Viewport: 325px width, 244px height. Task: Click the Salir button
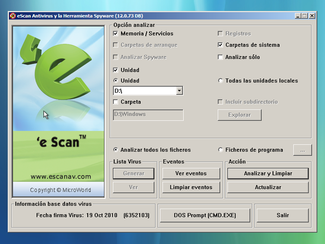point(282,215)
